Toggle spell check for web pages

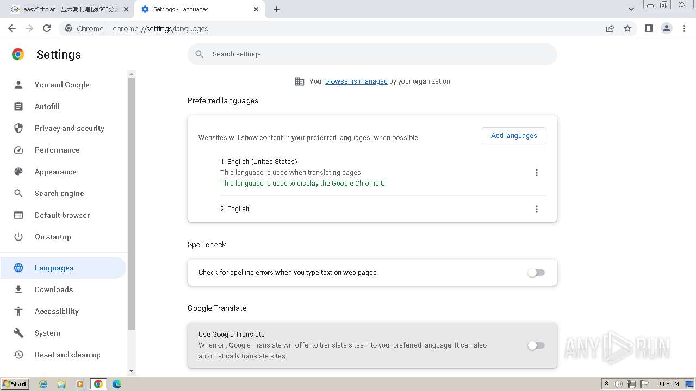[x=536, y=273]
